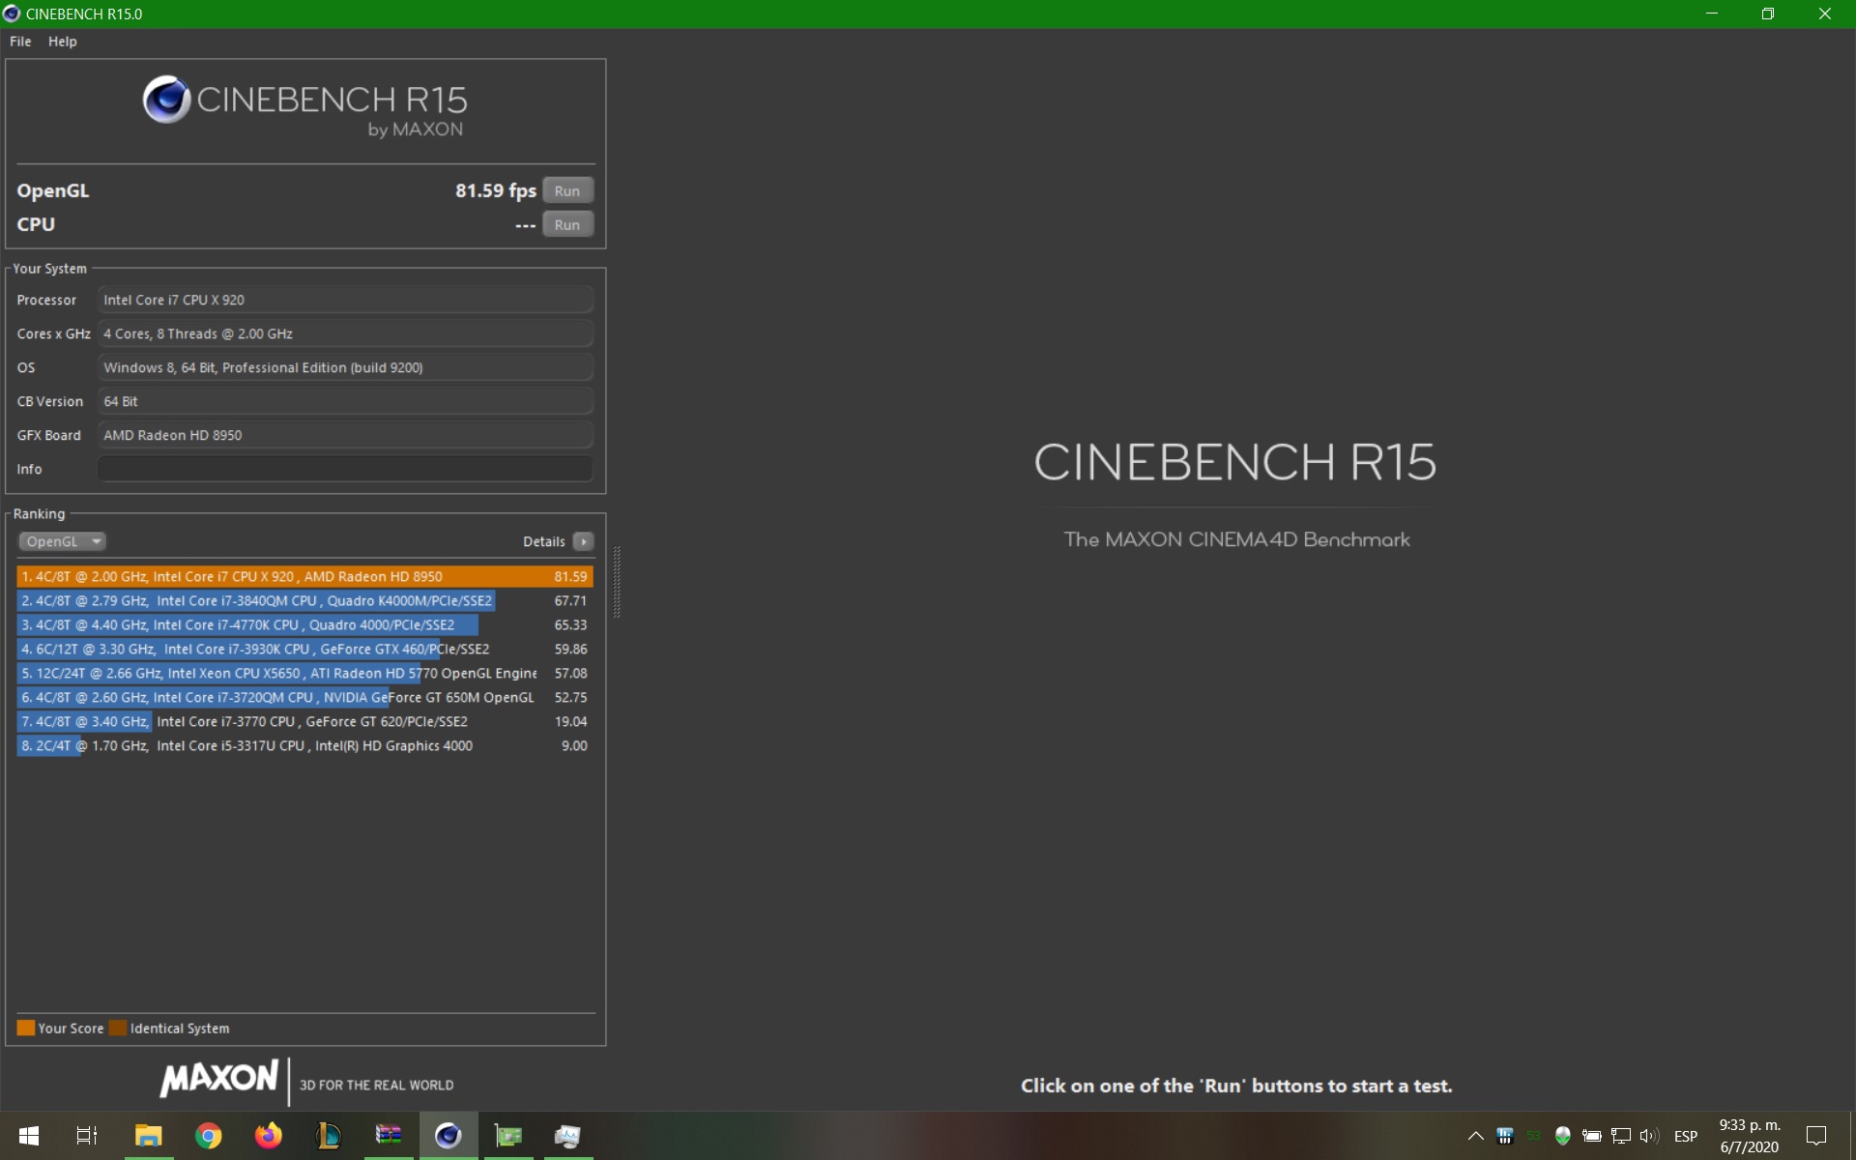Run the CPU benchmark
Viewport: 1856px width, 1160px height.
567,224
